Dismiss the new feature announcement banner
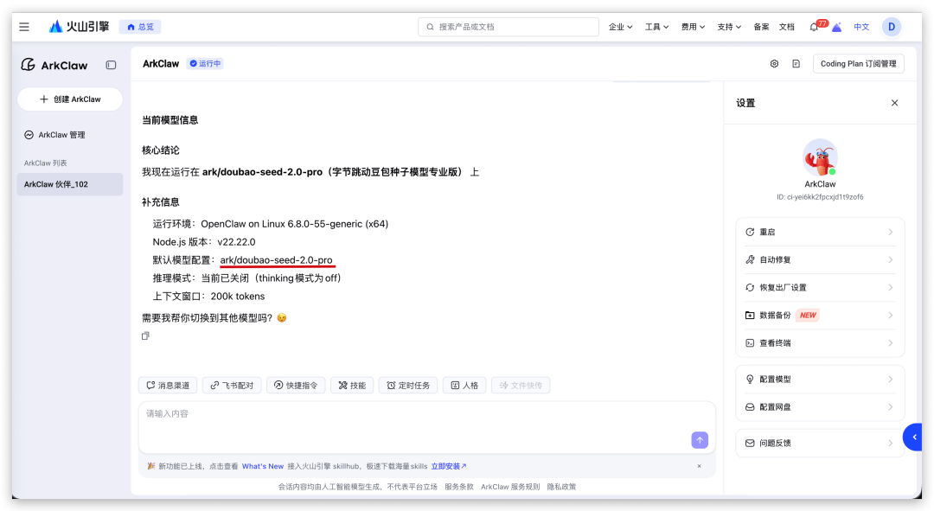Screen dimensions: 934x511 pos(699,466)
